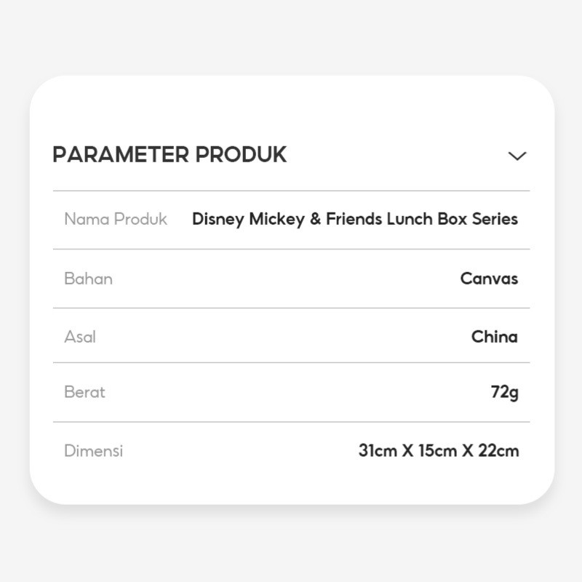Collapse the Parameter Produk chevron arrow

[517, 156]
